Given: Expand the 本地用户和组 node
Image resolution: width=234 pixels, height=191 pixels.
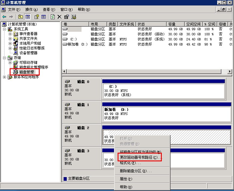Looking at the screenshot, I should coord(10,43).
